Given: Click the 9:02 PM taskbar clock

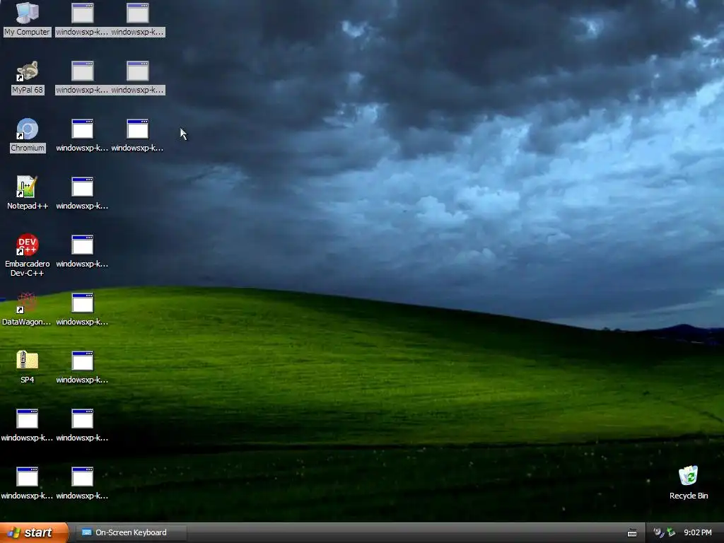Looking at the screenshot, I should [698, 532].
